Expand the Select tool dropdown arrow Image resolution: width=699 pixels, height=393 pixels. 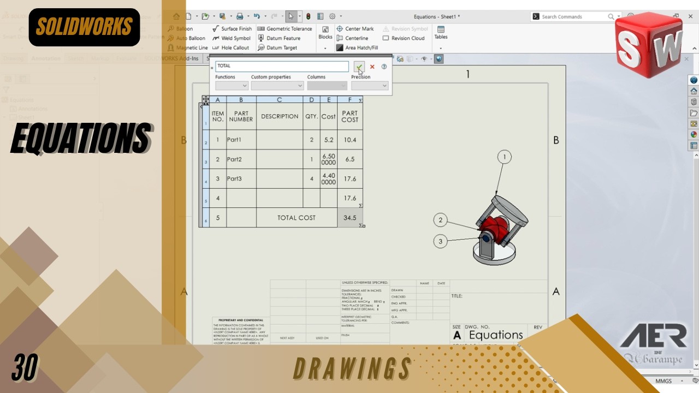(299, 16)
